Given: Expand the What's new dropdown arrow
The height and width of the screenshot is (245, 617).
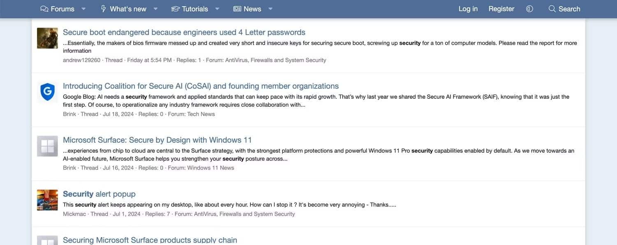Looking at the screenshot, I should (x=155, y=9).
